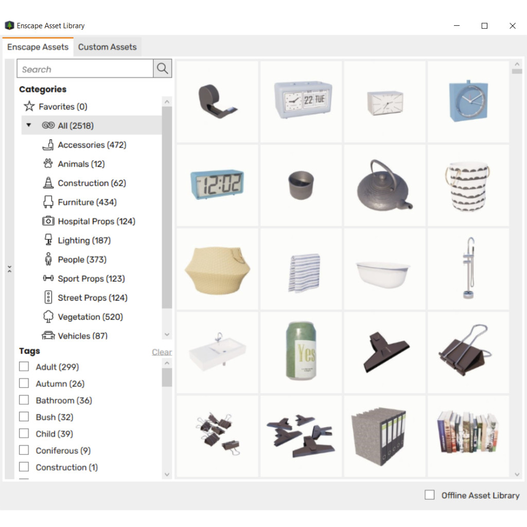Open the Furniture (434) category
The image size is (527, 527).
87,202
